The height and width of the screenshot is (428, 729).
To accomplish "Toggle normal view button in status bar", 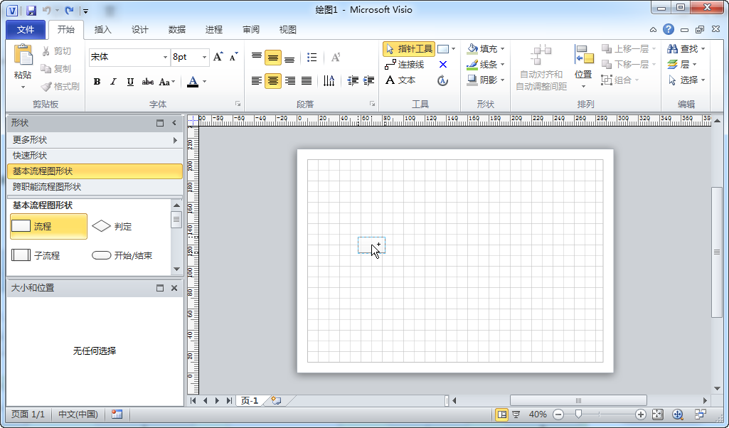I will pos(501,414).
